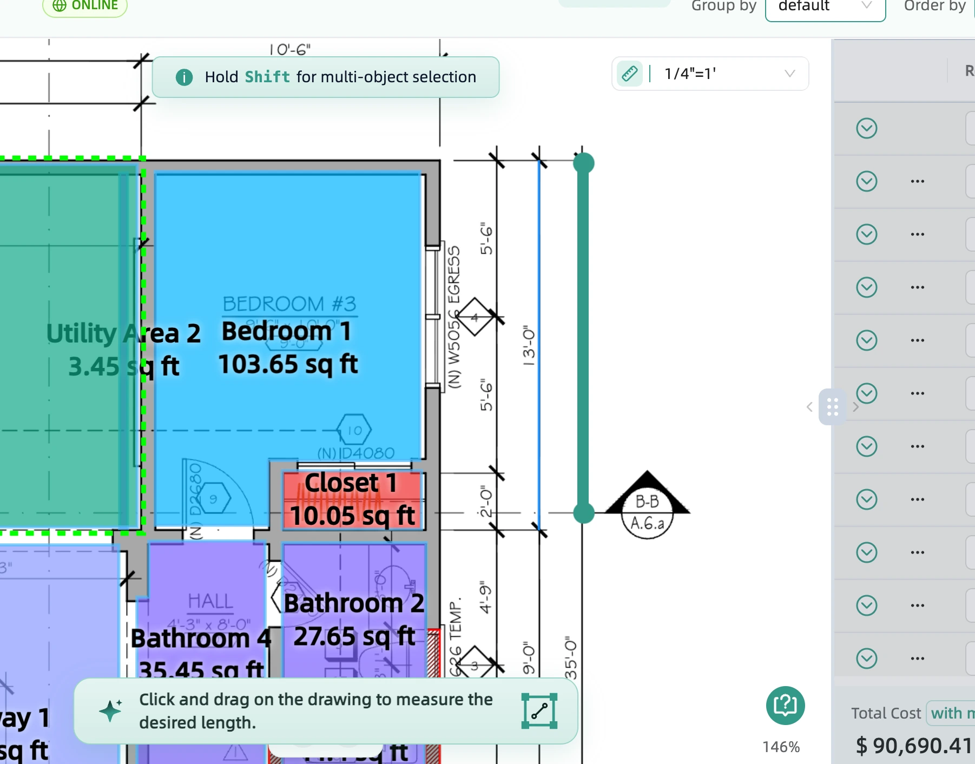The width and height of the screenshot is (975, 764).
Task: Click the info icon in the Shift hint
Action: coord(184,77)
